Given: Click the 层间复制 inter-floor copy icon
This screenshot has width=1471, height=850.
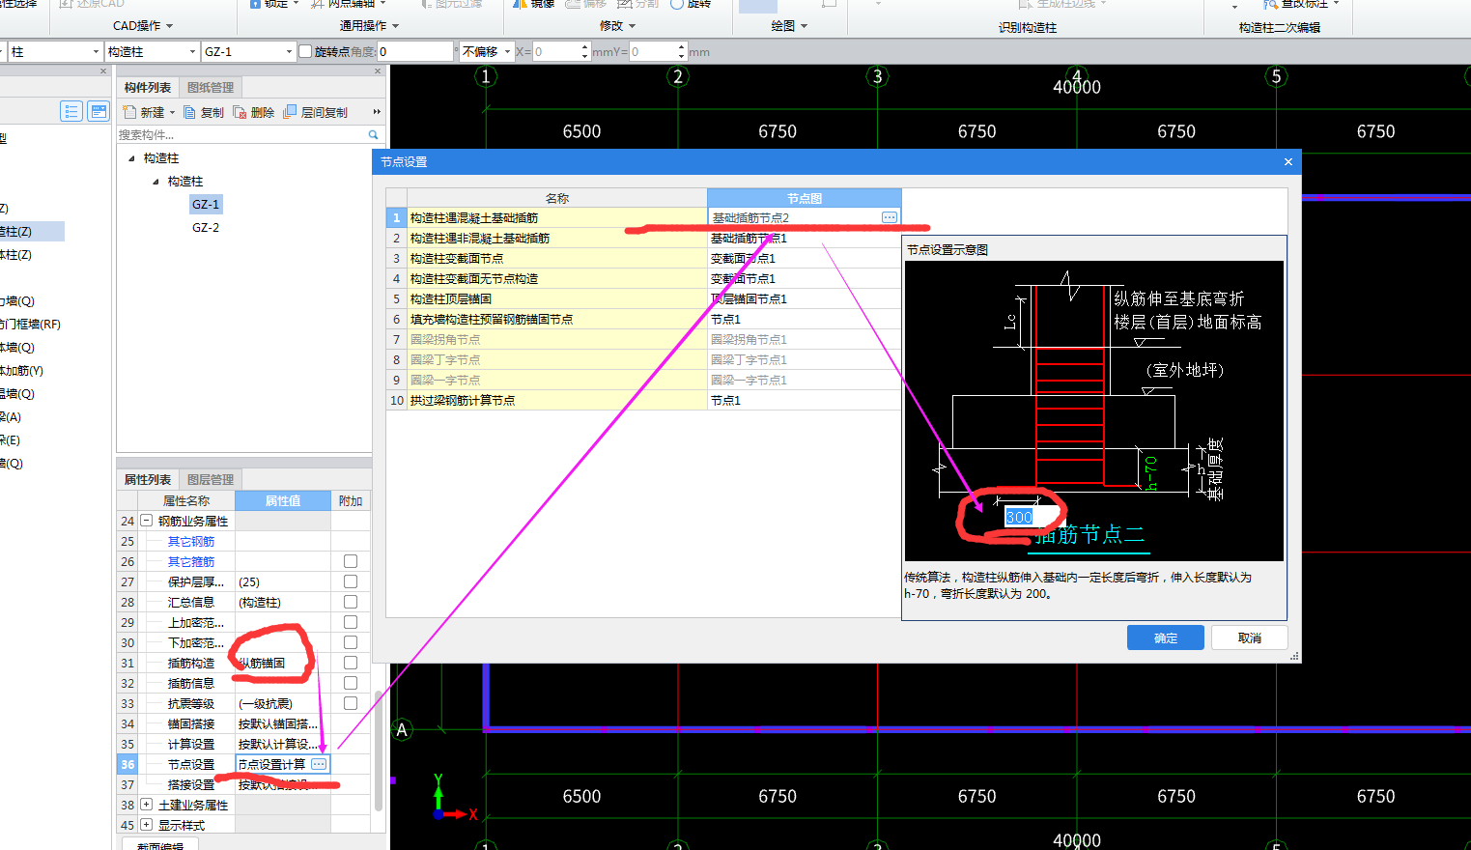Looking at the screenshot, I should (x=290, y=112).
